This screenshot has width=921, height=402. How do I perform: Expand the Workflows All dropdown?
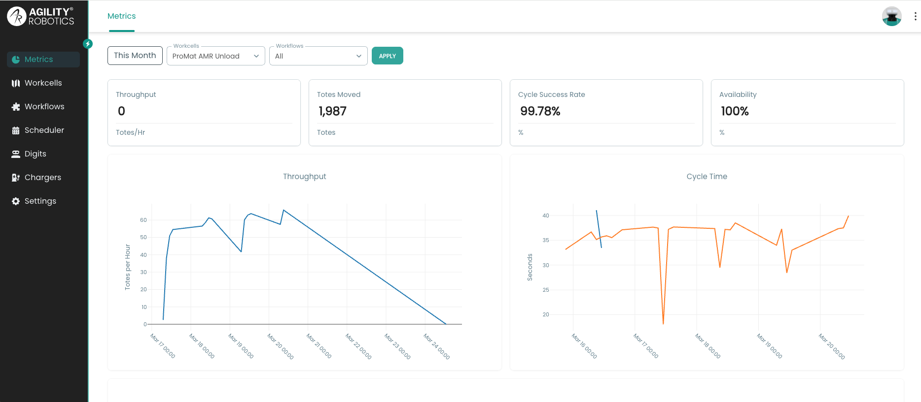(318, 56)
